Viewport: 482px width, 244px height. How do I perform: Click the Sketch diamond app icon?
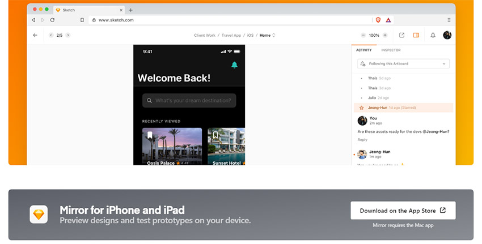click(39, 214)
